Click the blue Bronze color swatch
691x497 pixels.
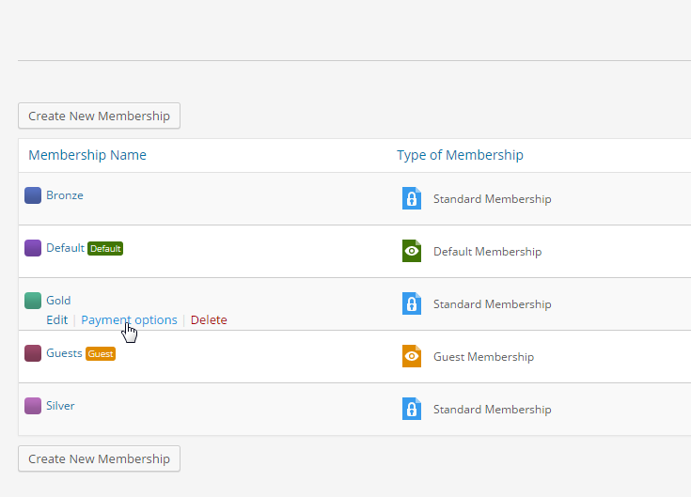33,195
